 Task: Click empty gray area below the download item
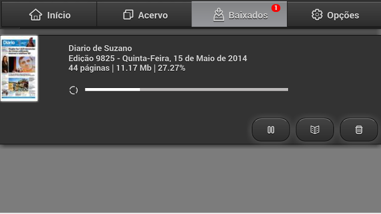[x=190, y=180]
